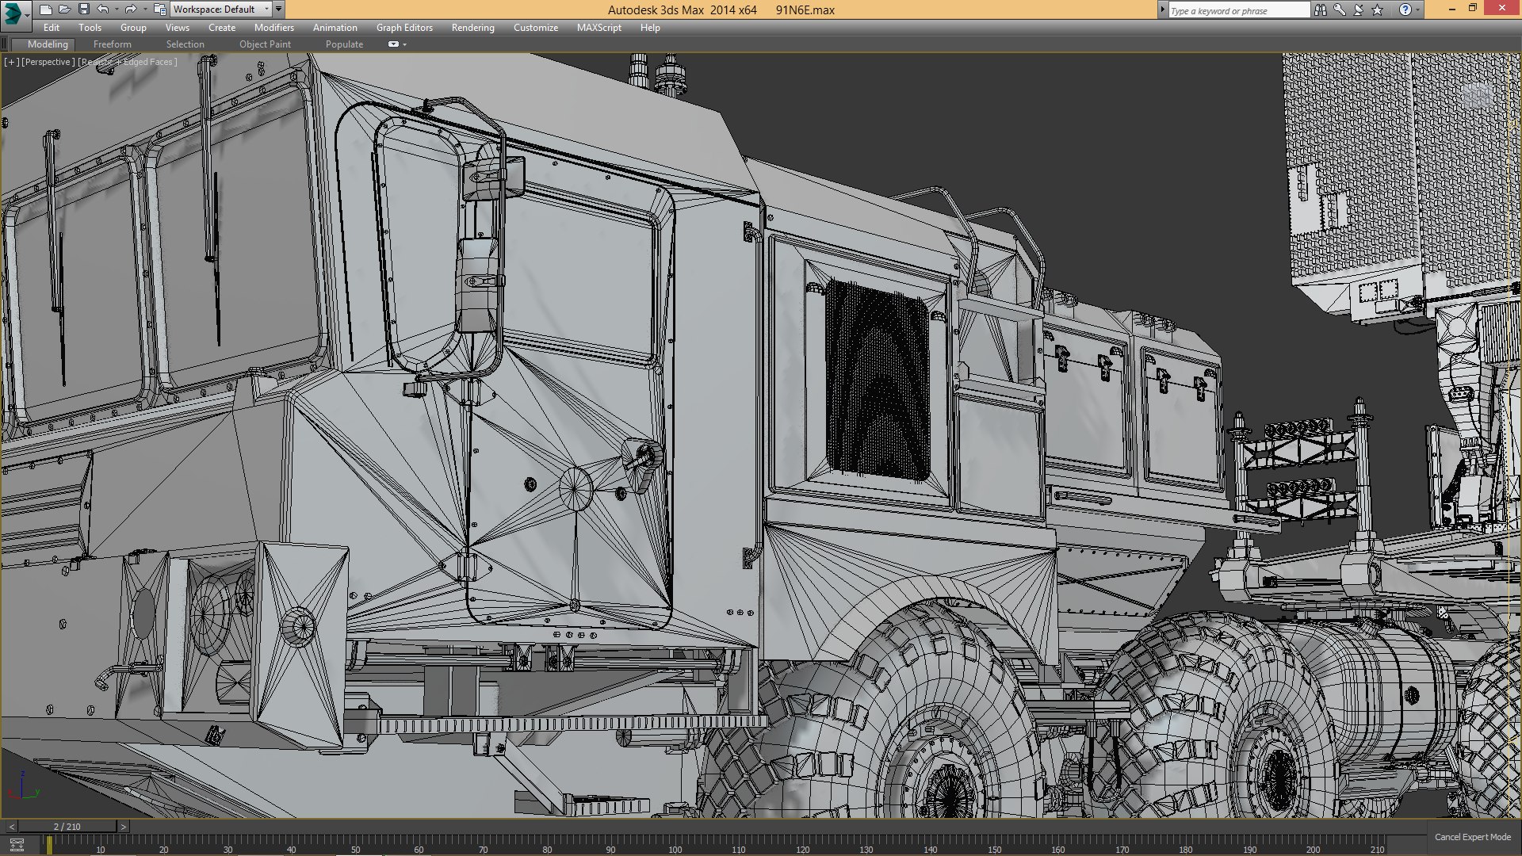Viewport: 1522px width, 856px height.
Task: Open the Help dropdown arrow
Action: point(1418,10)
